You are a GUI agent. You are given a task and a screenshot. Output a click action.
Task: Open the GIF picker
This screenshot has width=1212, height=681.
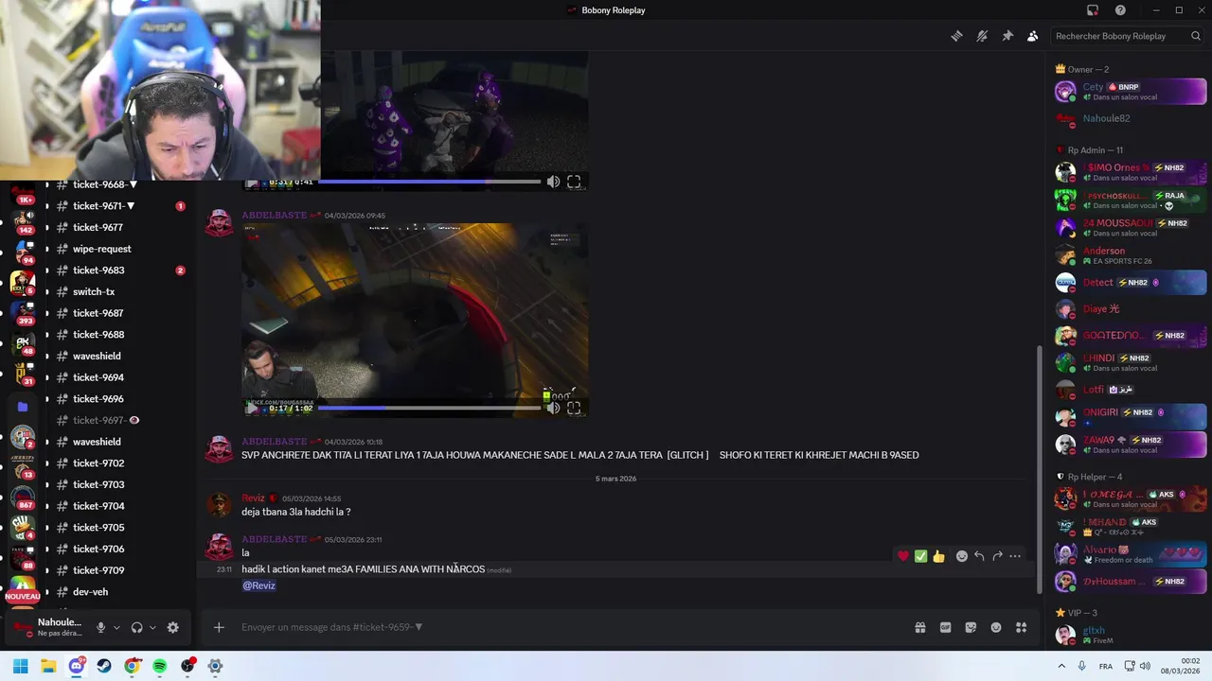click(x=945, y=627)
